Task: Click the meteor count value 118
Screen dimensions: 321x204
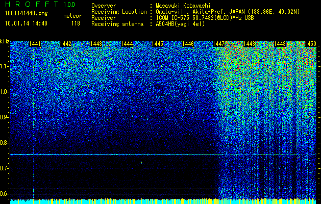Action: click(x=76, y=23)
